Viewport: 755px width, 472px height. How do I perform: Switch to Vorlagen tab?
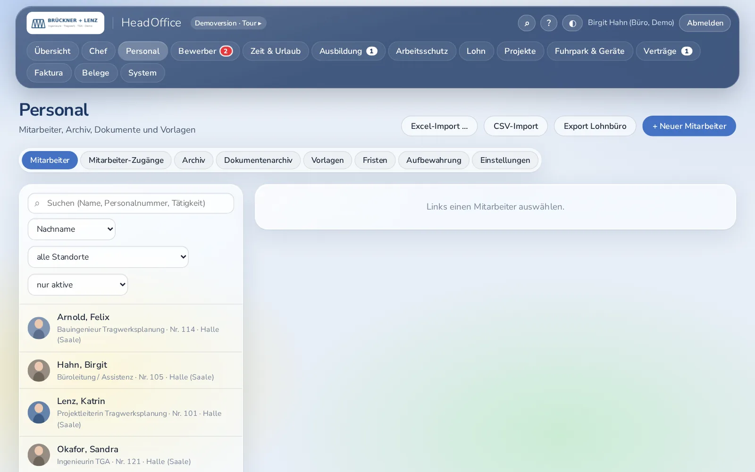pyautogui.click(x=327, y=160)
